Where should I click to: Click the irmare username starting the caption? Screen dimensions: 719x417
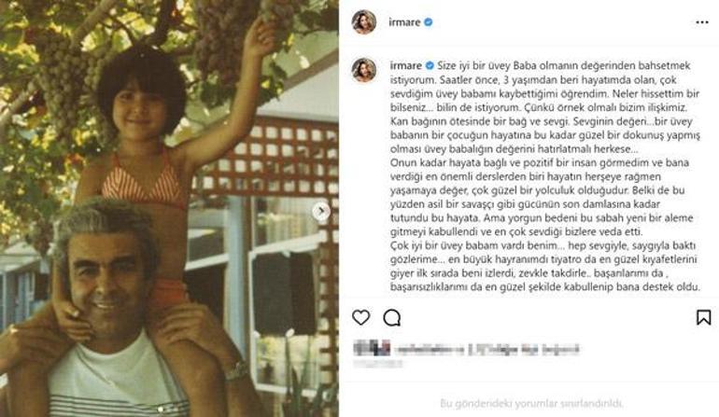pos(406,65)
